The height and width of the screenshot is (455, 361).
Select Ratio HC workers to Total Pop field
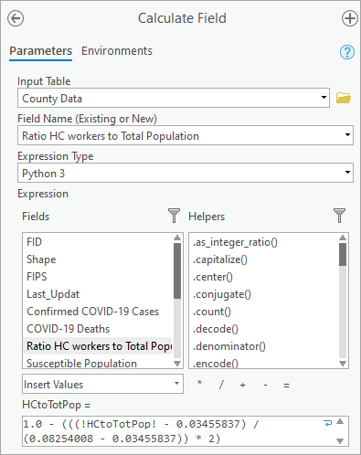click(98, 346)
